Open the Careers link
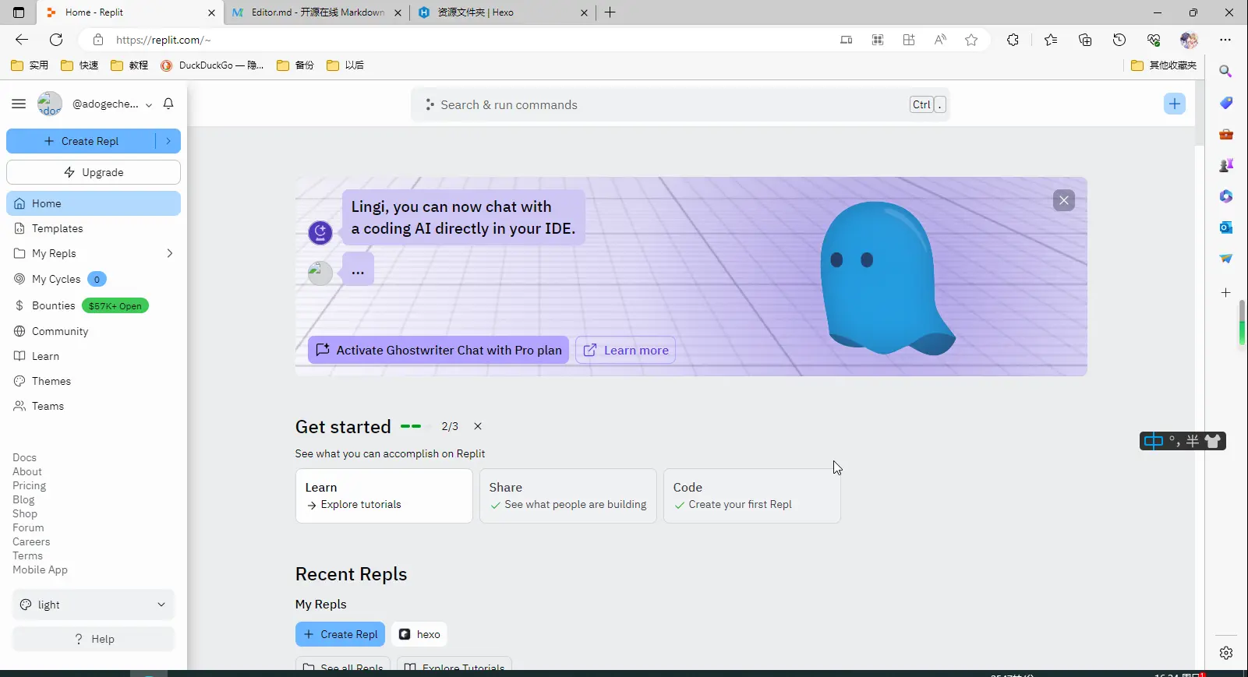 [x=31, y=541]
